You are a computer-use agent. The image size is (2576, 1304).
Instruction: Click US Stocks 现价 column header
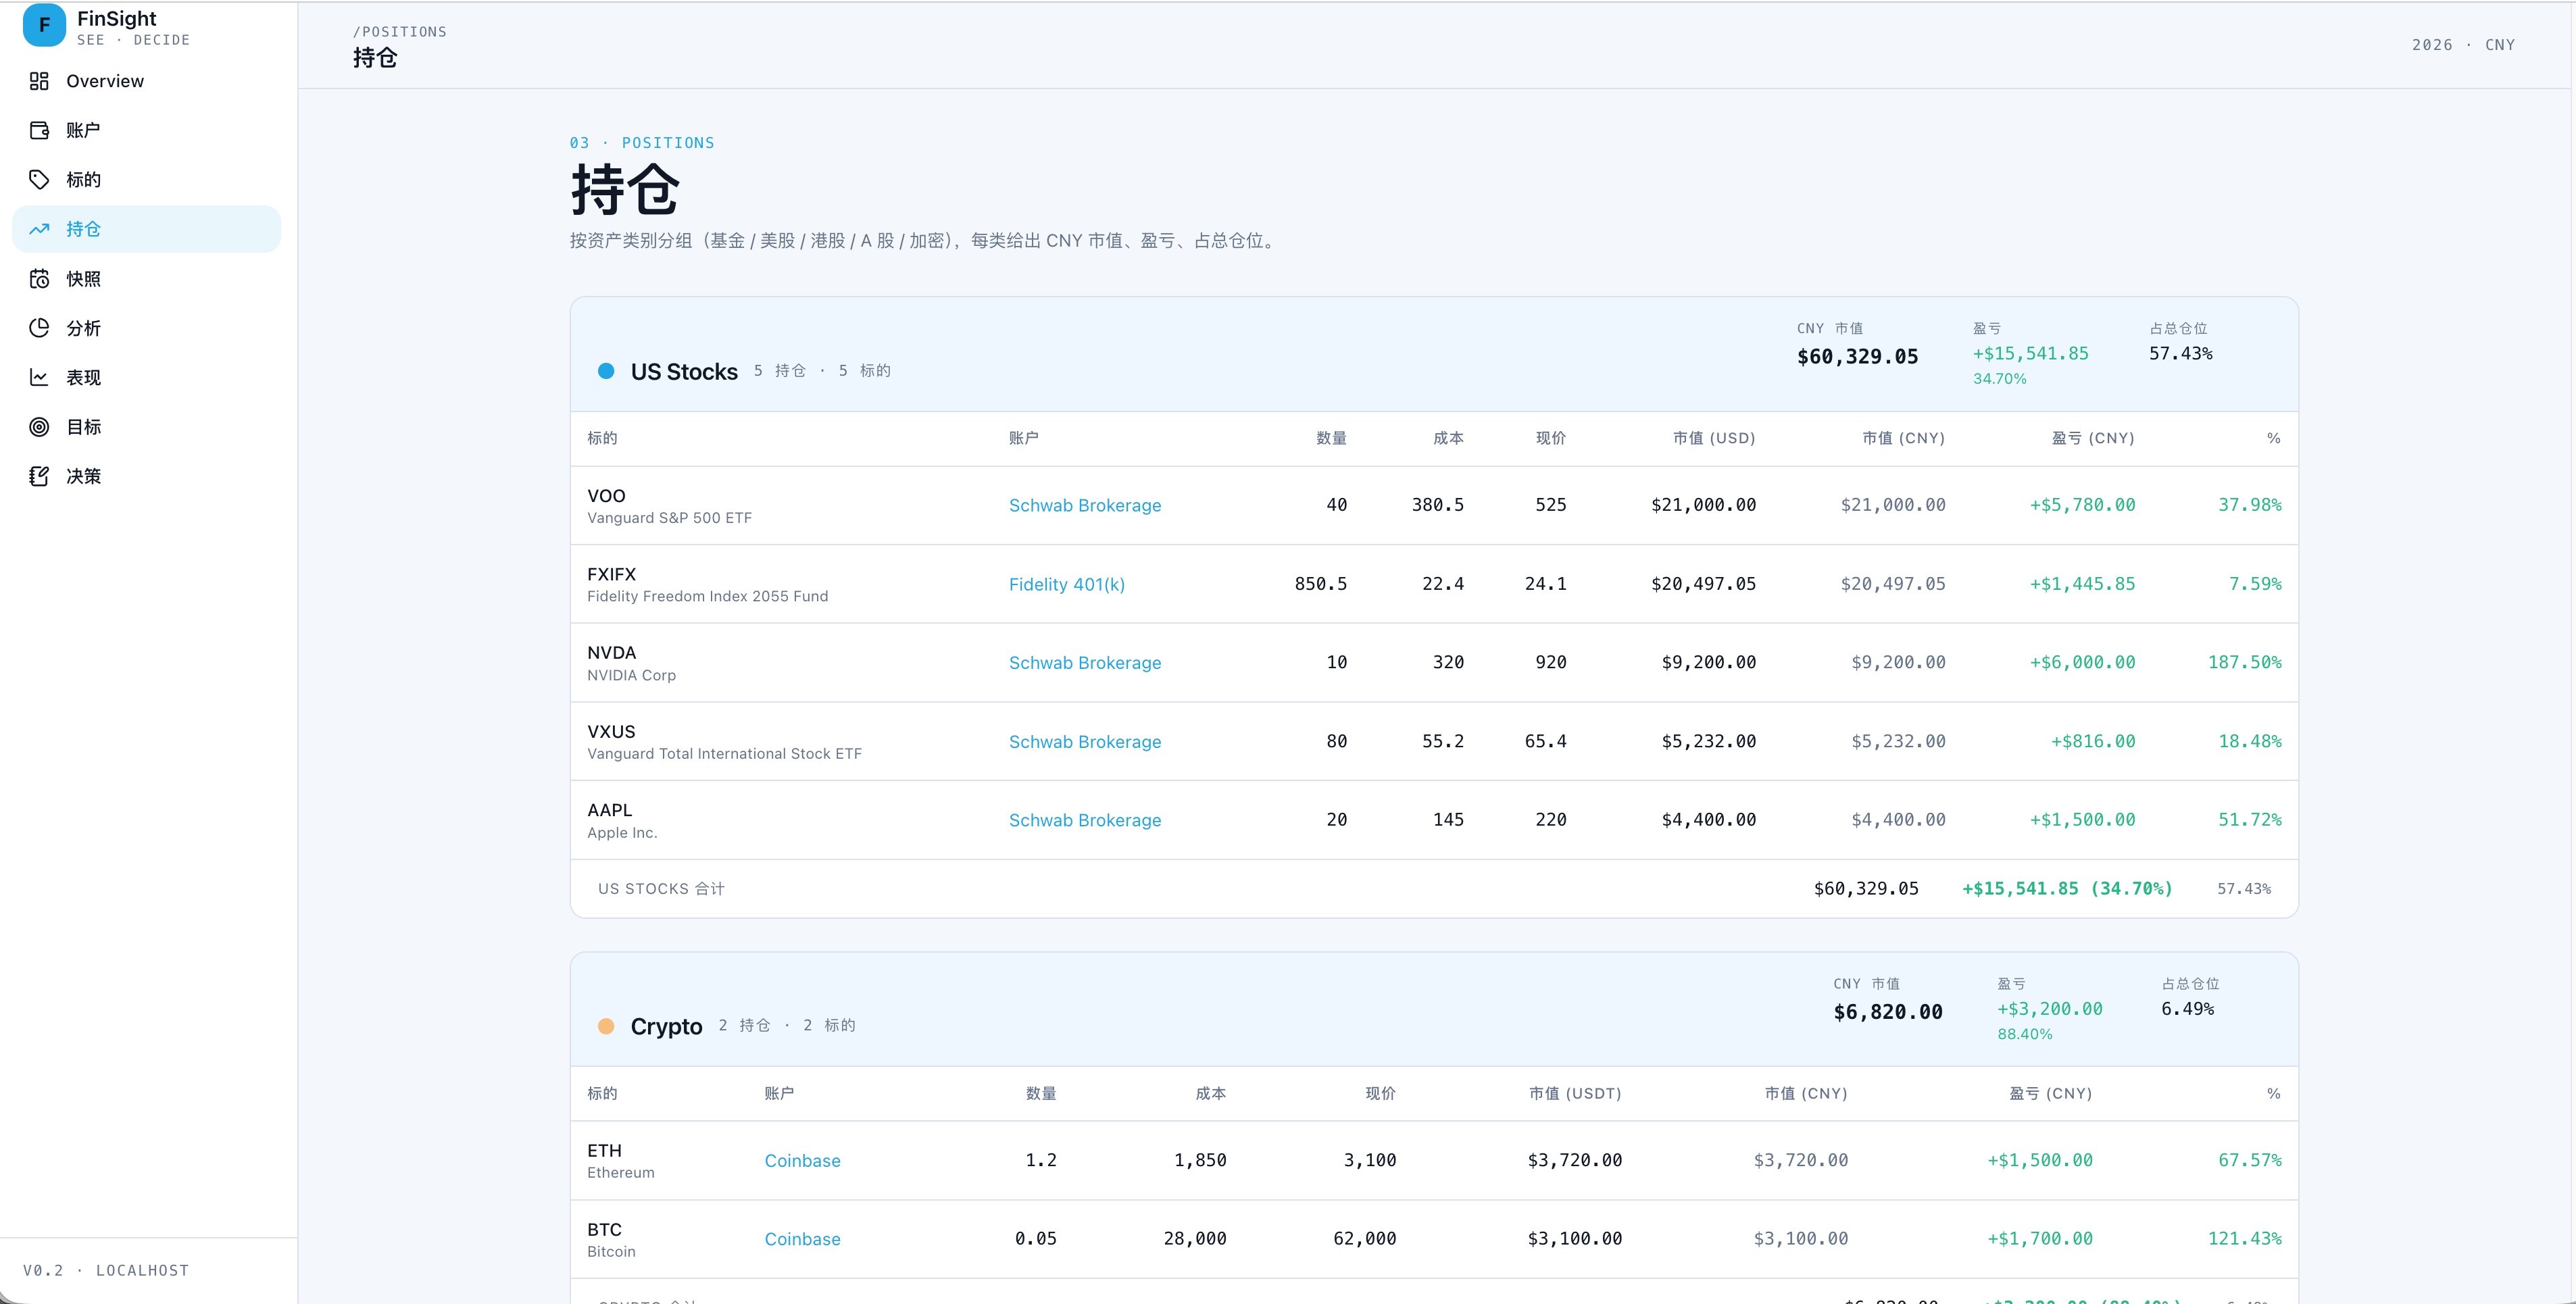tap(1551, 438)
